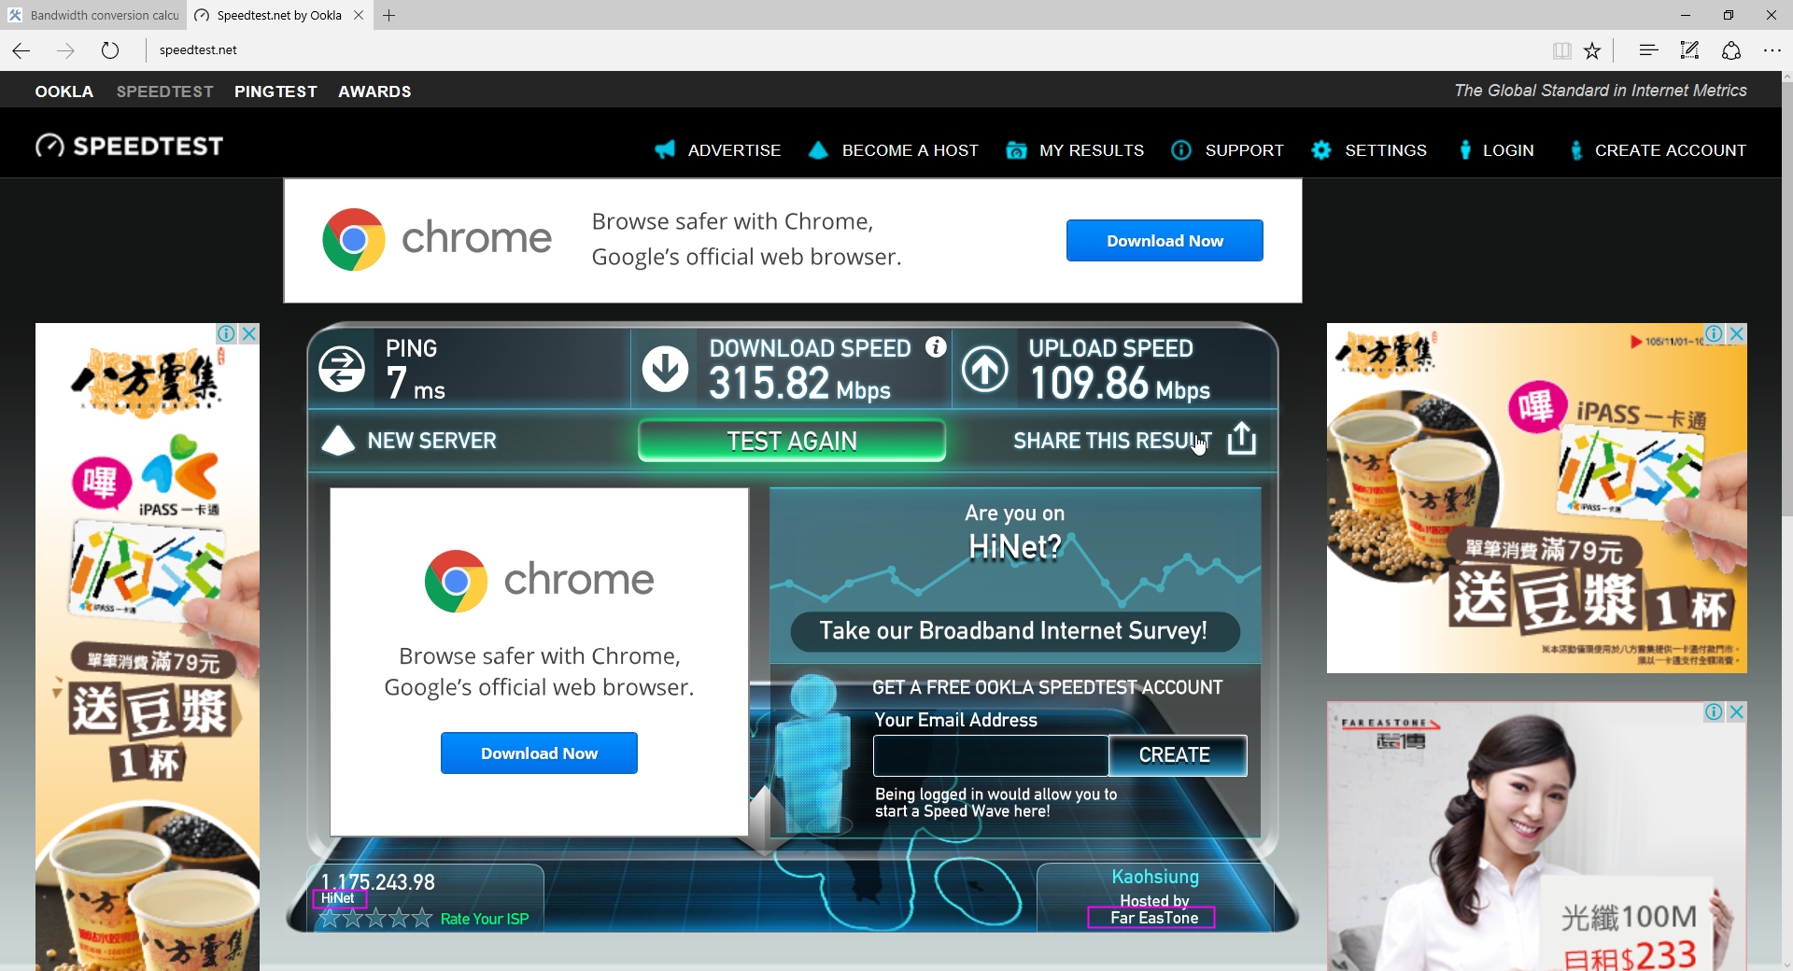The image size is (1793, 971).
Task: Click the Chrome logo in box ad
Action: 456,581
